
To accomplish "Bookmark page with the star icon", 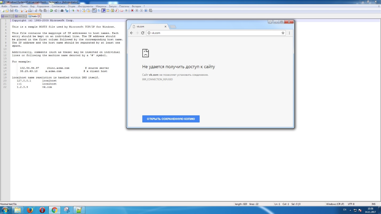I will 283,33.
